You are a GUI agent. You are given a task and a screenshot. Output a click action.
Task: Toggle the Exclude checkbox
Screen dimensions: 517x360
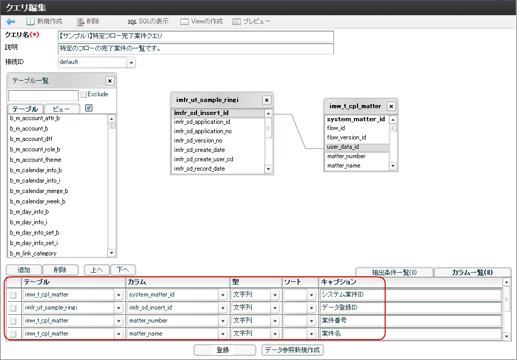coord(83,95)
